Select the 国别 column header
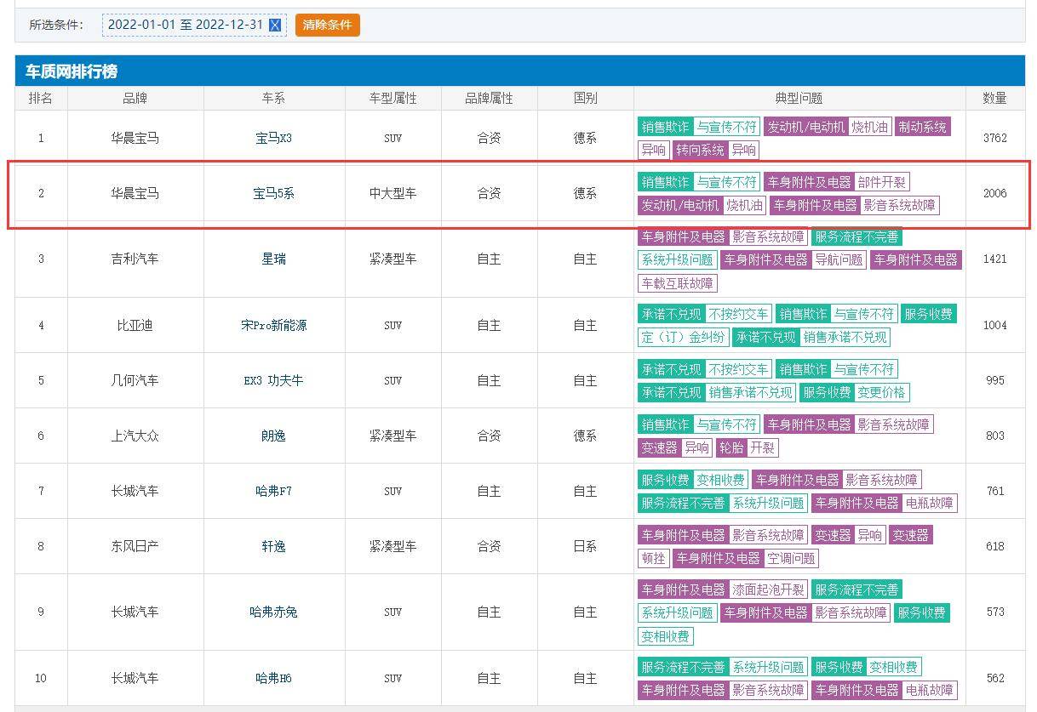 586,98
